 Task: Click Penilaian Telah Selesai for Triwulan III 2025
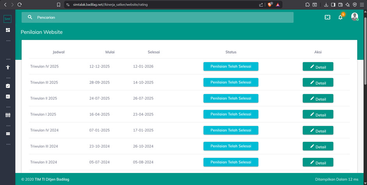click(x=231, y=82)
